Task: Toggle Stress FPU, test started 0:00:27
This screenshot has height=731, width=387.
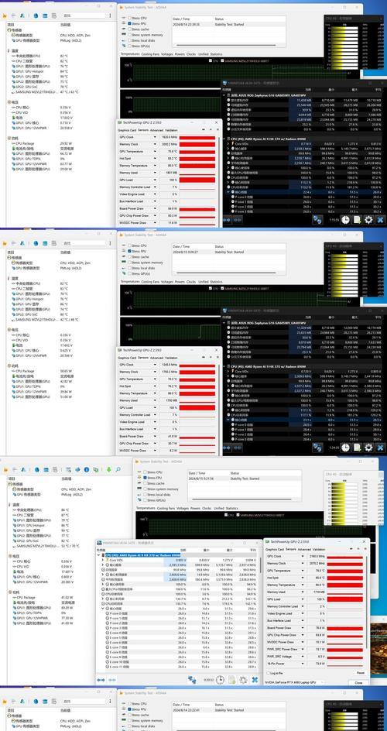Action: point(129,251)
